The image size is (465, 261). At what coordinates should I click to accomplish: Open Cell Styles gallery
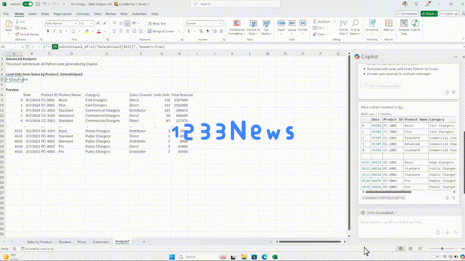click(266, 28)
